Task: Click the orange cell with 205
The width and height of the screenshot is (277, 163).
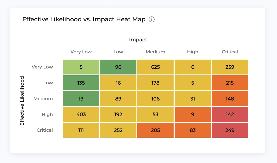Action: pyautogui.click(x=155, y=130)
